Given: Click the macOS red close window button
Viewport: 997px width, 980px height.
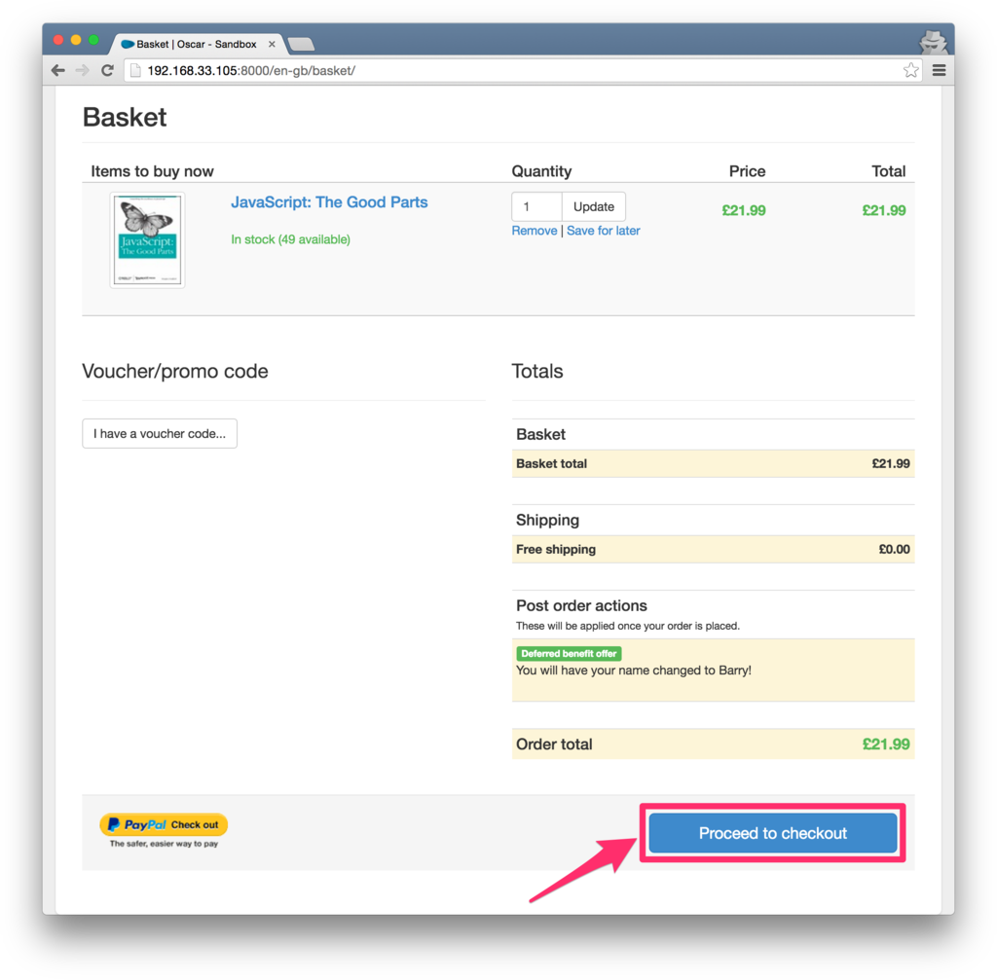Looking at the screenshot, I should (58, 40).
